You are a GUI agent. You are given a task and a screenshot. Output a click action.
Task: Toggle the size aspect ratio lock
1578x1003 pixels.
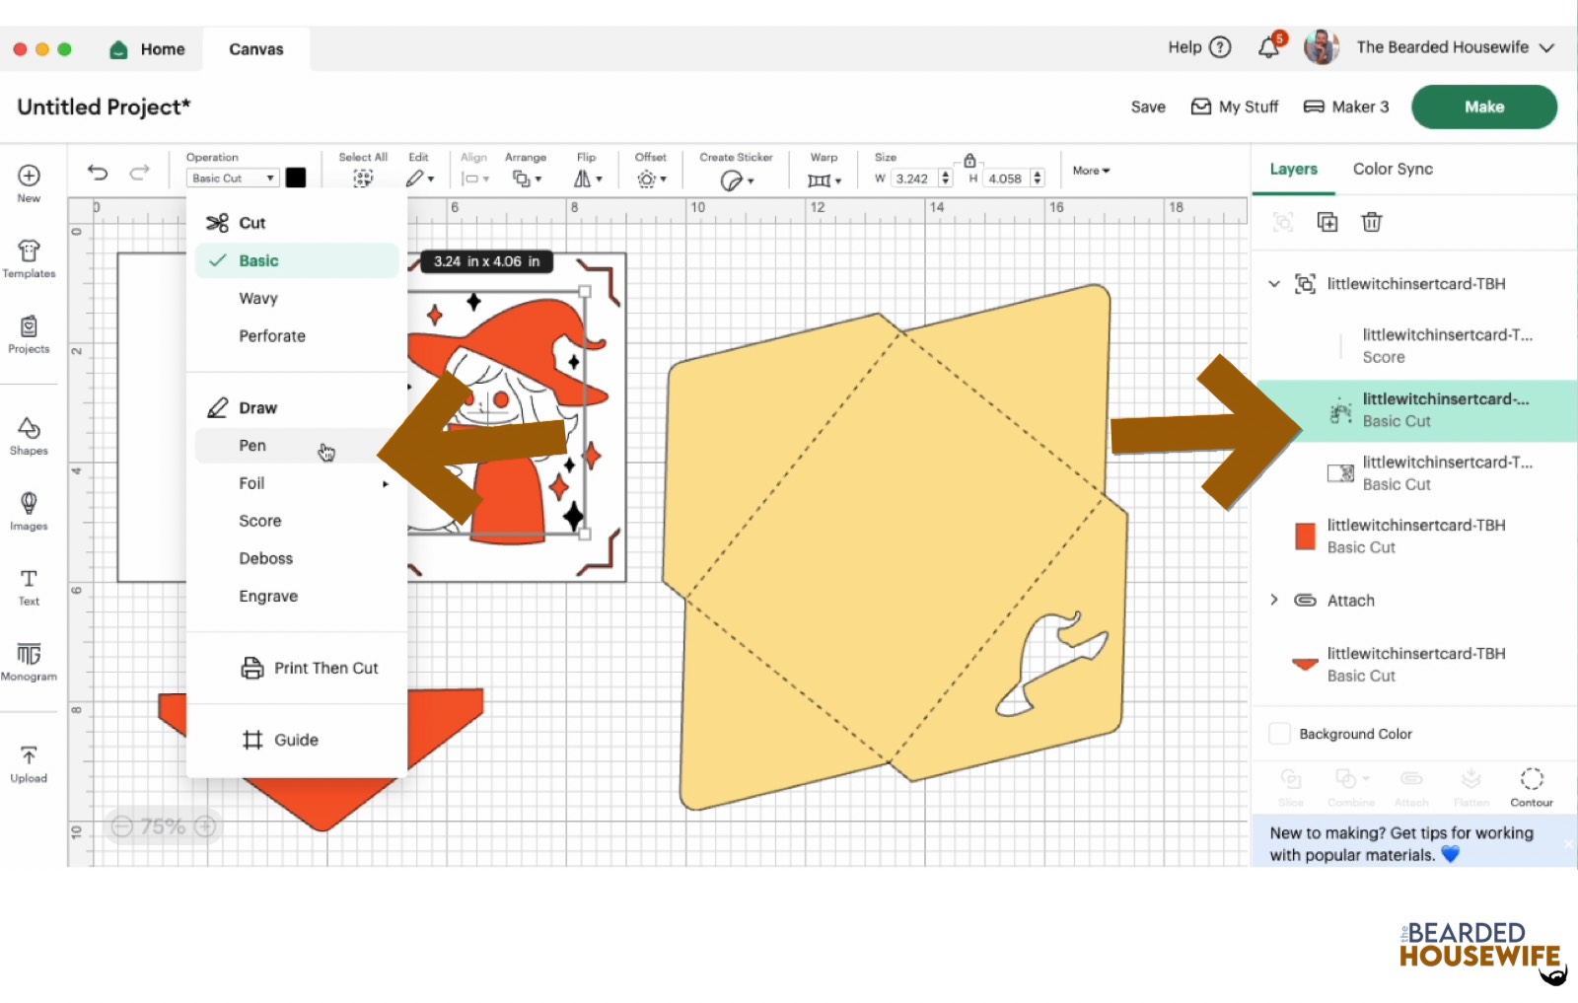point(969,160)
